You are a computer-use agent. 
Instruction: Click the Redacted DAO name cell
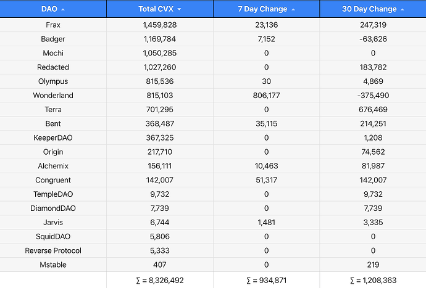click(53, 67)
